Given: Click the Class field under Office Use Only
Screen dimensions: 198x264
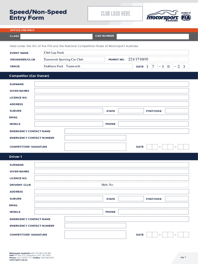Looking at the screenshot, I should tap(56, 36).
